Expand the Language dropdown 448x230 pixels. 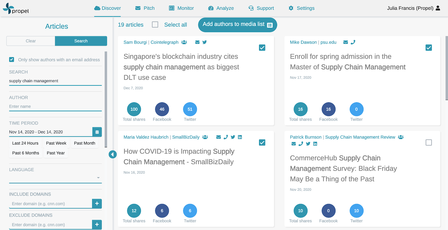tap(55, 178)
